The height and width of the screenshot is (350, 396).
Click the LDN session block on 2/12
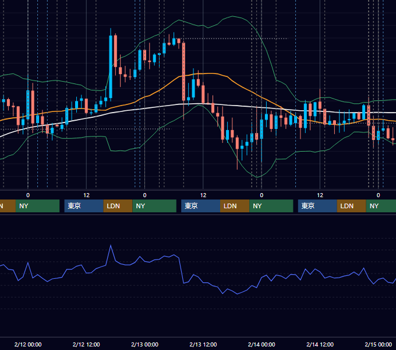coord(118,206)
